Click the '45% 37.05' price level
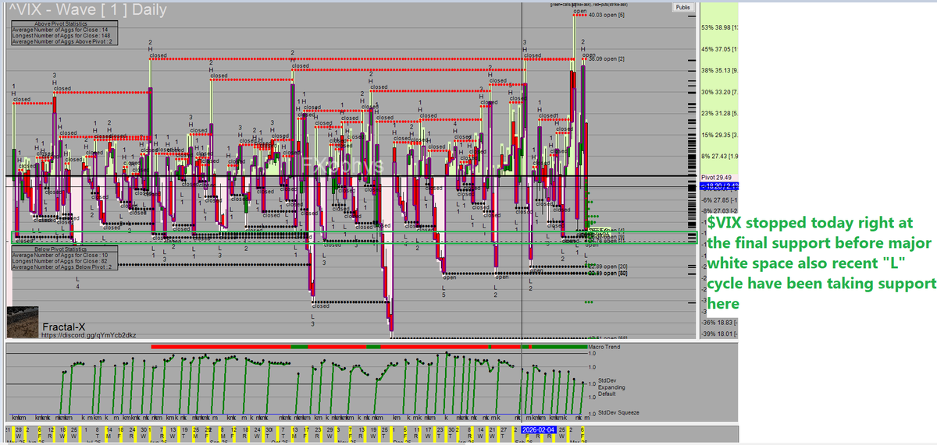Screen dimensions: 937x445 [x=719, y=48]
